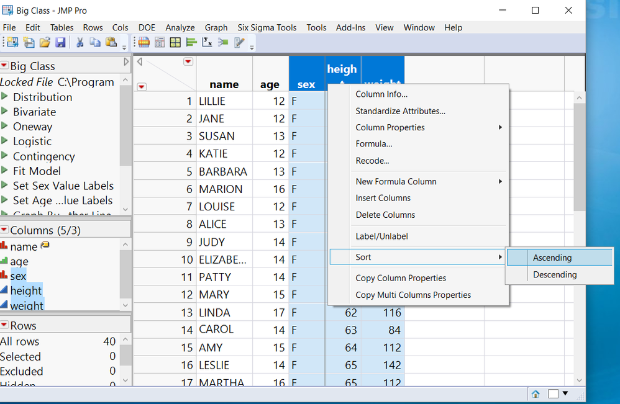Screen dimensions: 620x404
Task: Expand the Rows panel red triangle menu
Action: [x=4, y=325]
